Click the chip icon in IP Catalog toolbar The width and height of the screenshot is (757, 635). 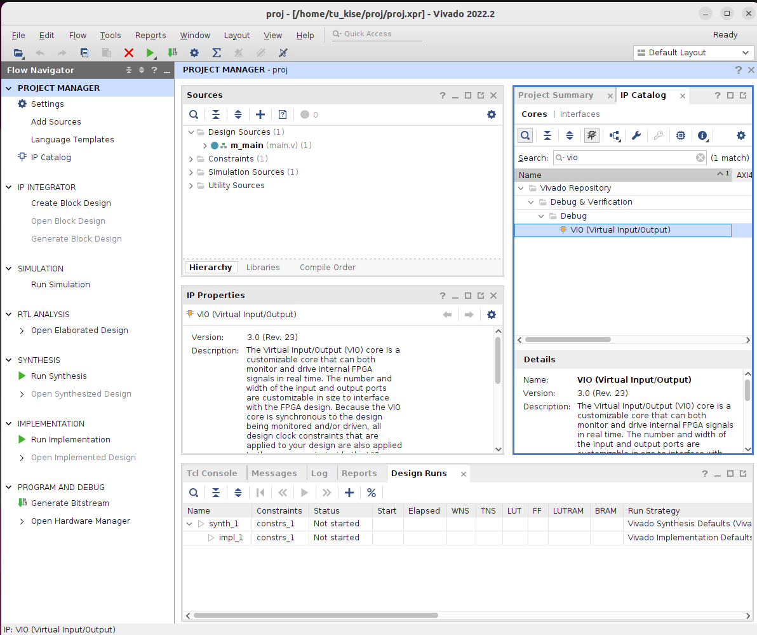681,135
